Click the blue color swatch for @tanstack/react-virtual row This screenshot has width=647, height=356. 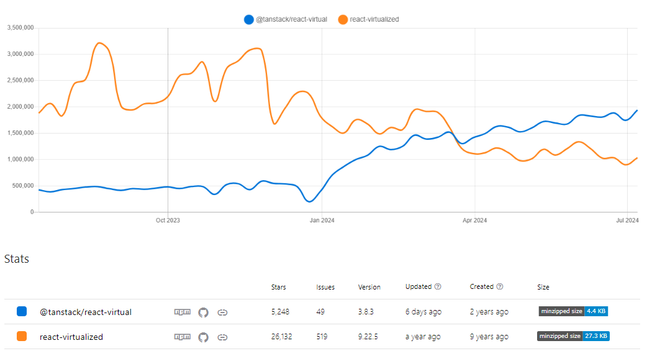[22, 311]
